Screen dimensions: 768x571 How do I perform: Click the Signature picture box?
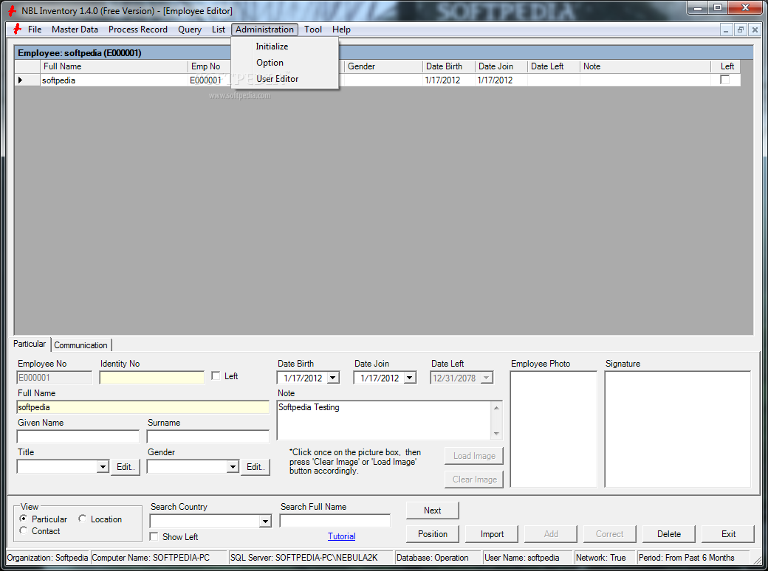tap(678, 429)
